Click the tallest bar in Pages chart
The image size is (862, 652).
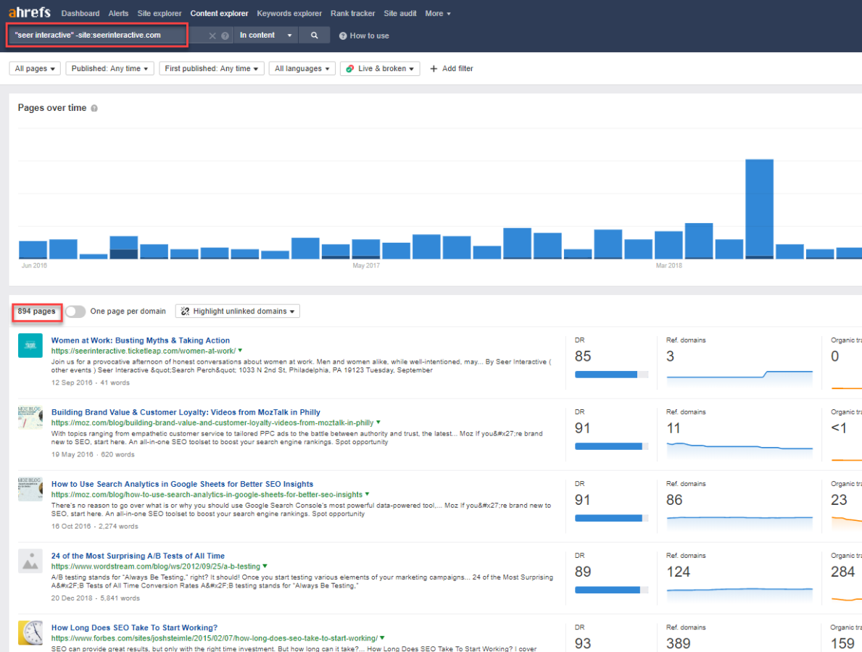[x=759, y=208]
